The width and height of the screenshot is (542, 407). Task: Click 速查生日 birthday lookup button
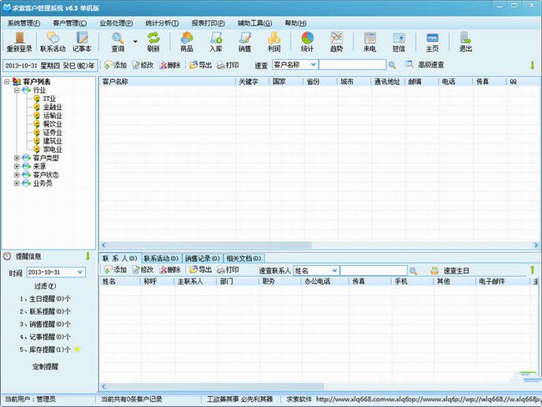[450, 271]
